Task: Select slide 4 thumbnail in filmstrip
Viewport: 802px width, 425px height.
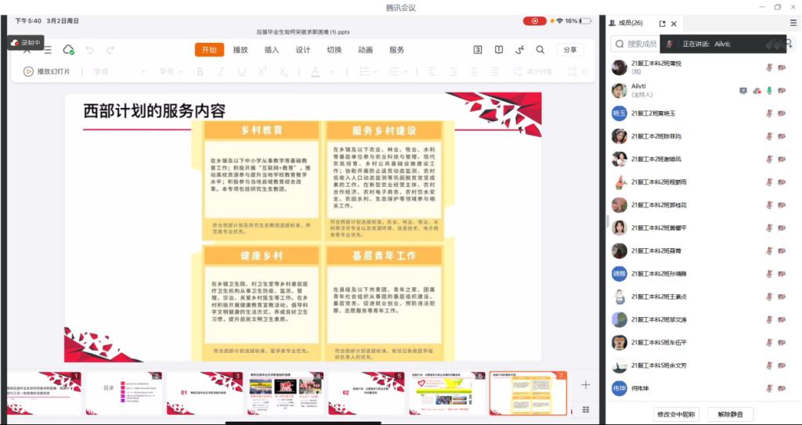Action: (285, 393)
